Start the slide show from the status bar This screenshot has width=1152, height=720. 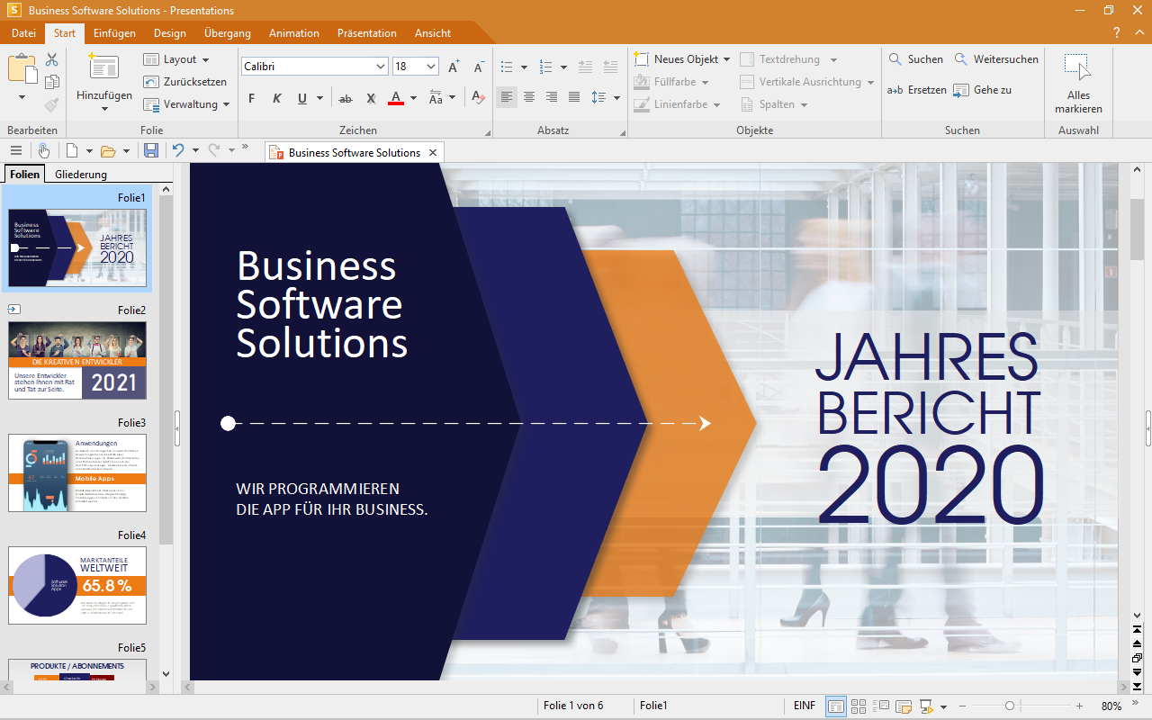tap(927, 706)
